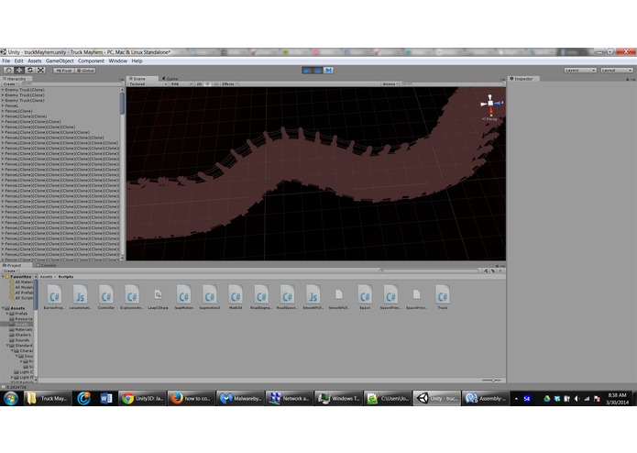This screenshot has width=637, height=453.
Task: Select the Inspector tab
Action: tap(523, 79)
